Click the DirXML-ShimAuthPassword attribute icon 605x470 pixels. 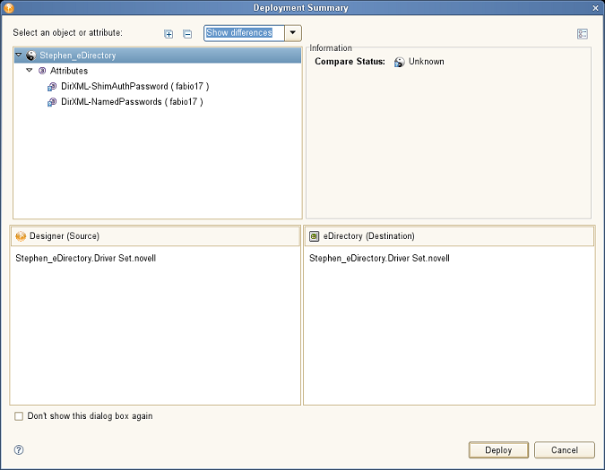pyautogui.click(x=52, y=87)
